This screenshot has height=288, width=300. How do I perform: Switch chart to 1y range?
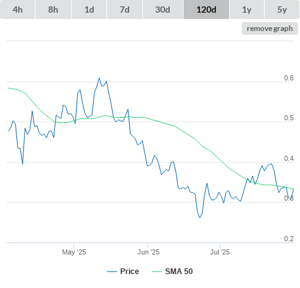click(247, 9)
